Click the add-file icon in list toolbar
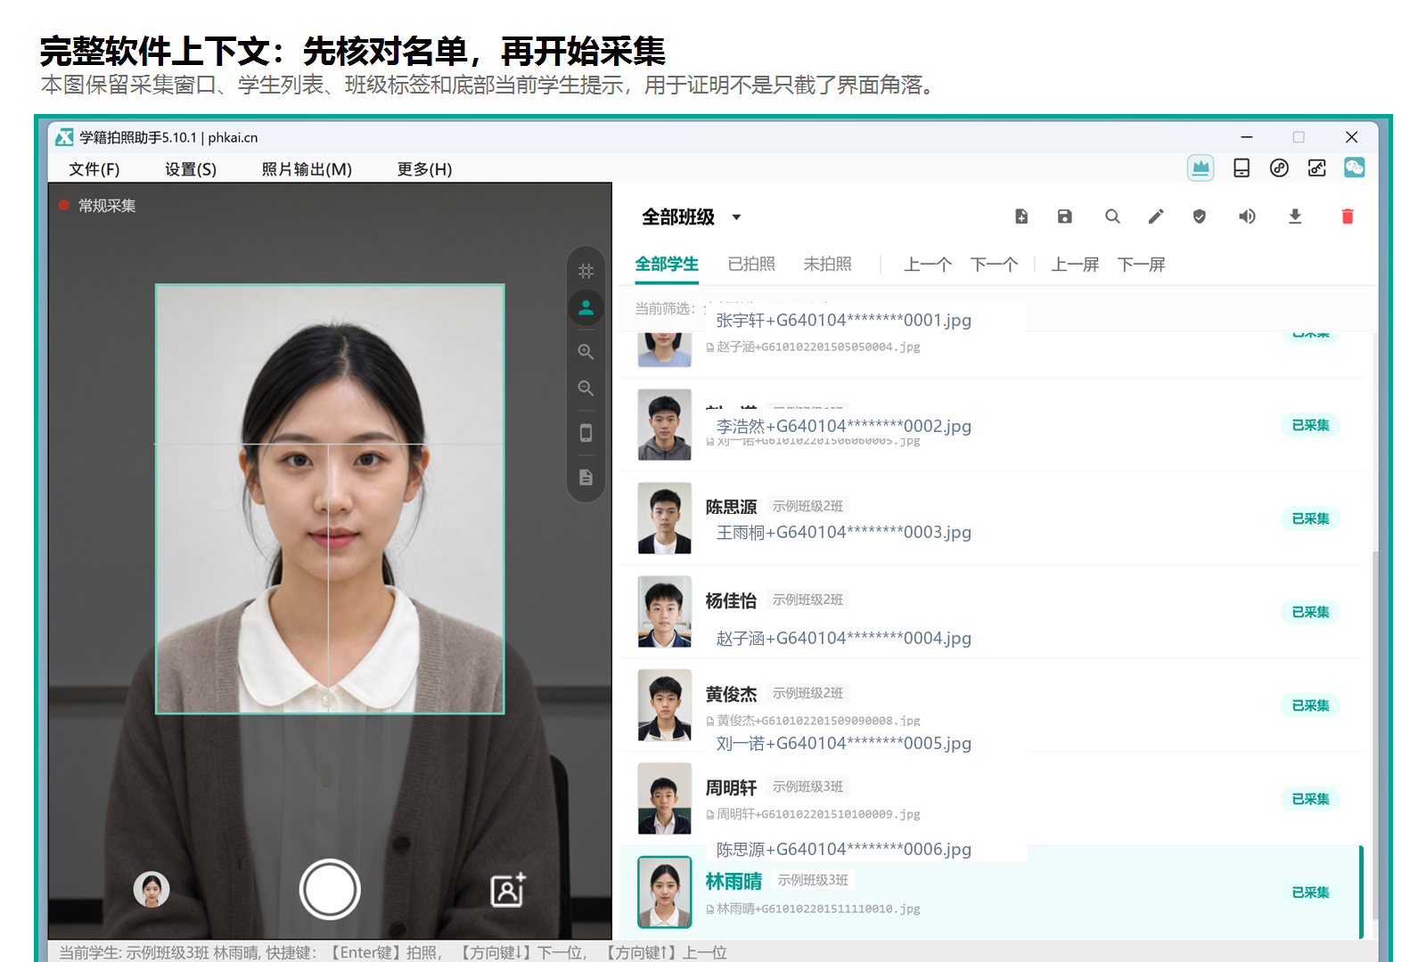The image size is (1426, 962). [x=1021, y=216]
